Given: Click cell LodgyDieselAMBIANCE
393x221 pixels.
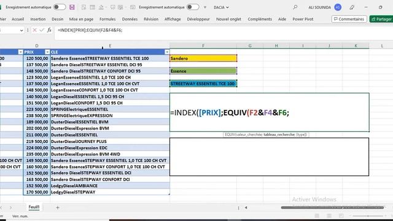Looking at the screenshot, I should [110, 185].
